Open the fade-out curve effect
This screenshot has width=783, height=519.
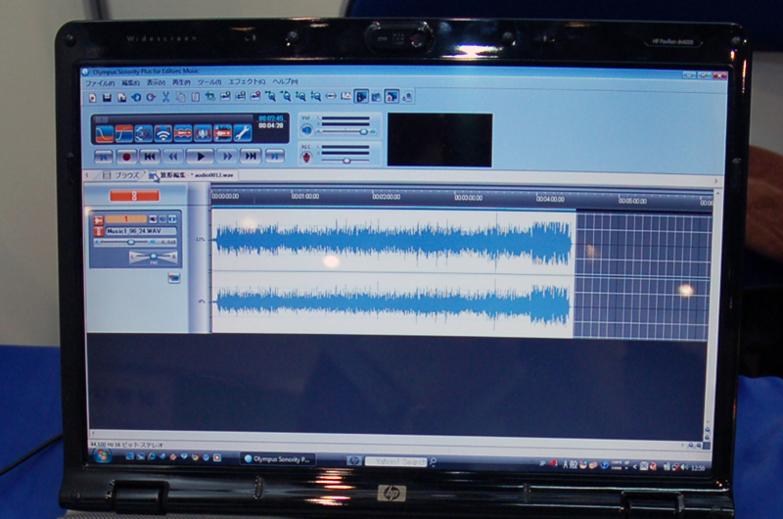105,134
